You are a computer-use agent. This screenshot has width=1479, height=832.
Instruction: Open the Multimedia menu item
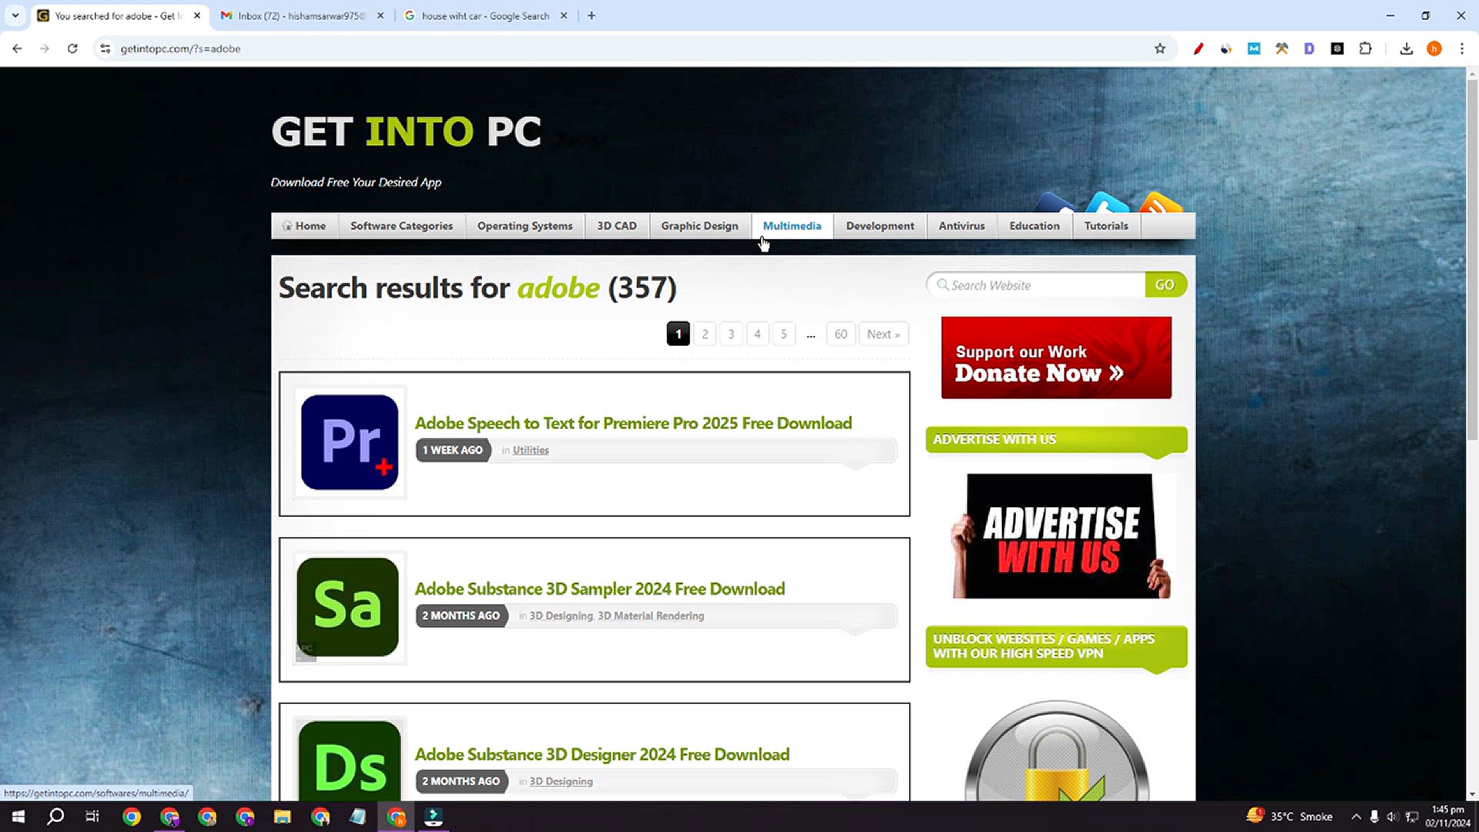pos(792,226)
